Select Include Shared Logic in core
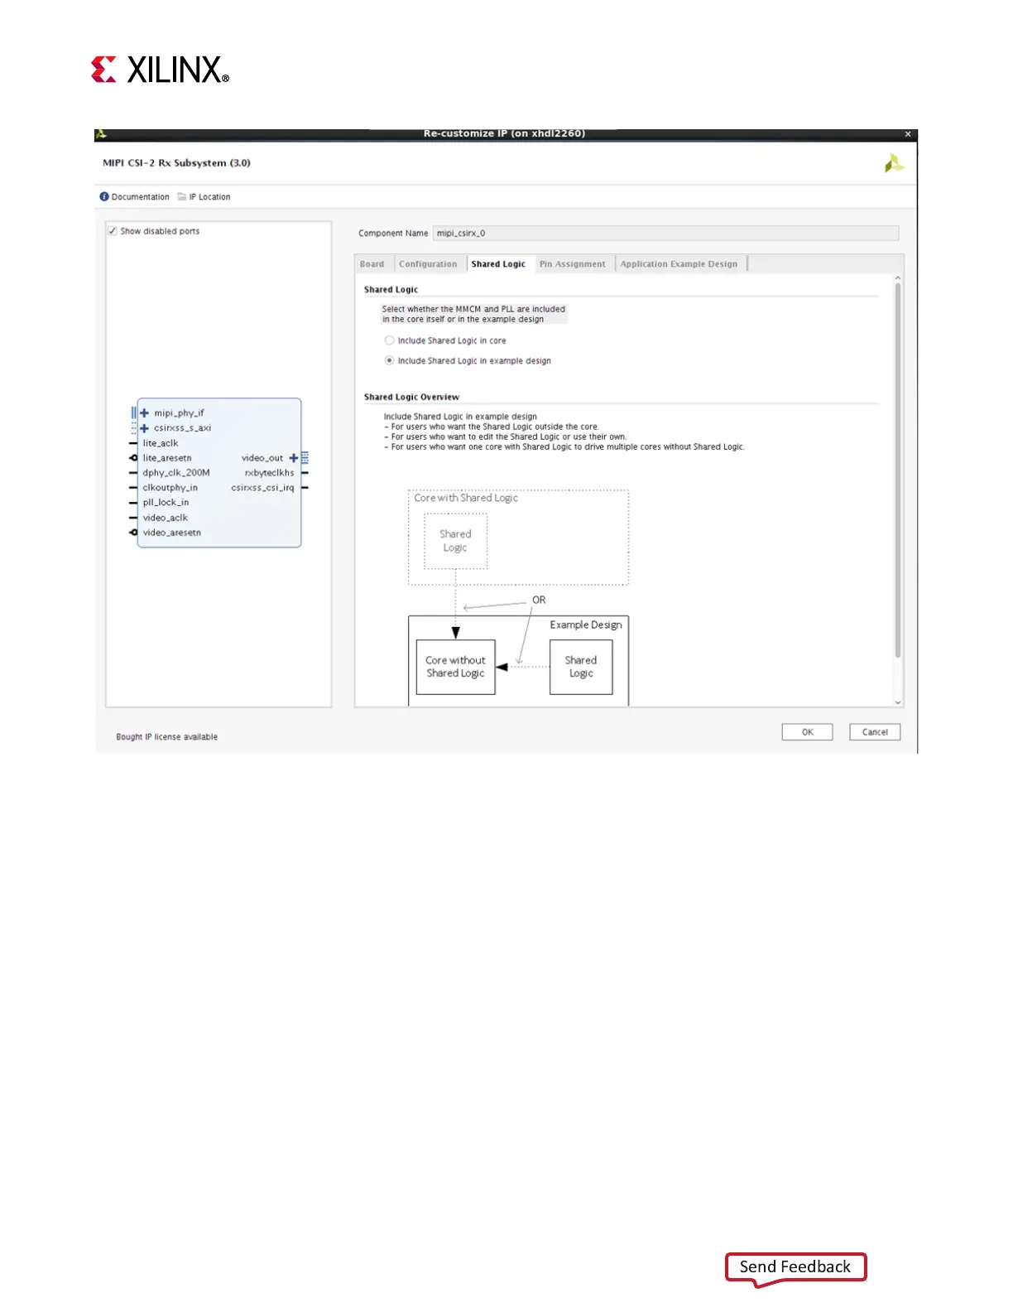The width and height of the screenshot is (1013, 1312). (x=389, y=340)
